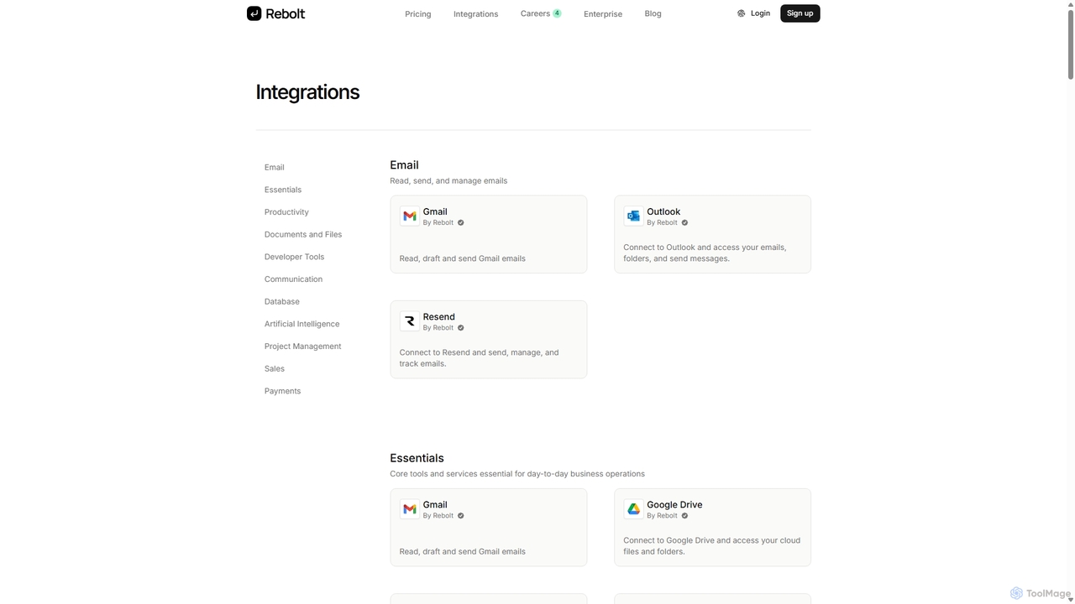The width and height of the screenshot is (1075, 604).
Task: Visit the Blog
Action: click(x=653, y=13)
